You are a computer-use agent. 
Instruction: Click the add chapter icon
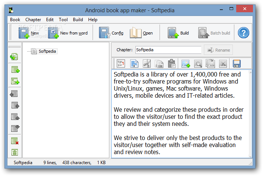[15, 69]
